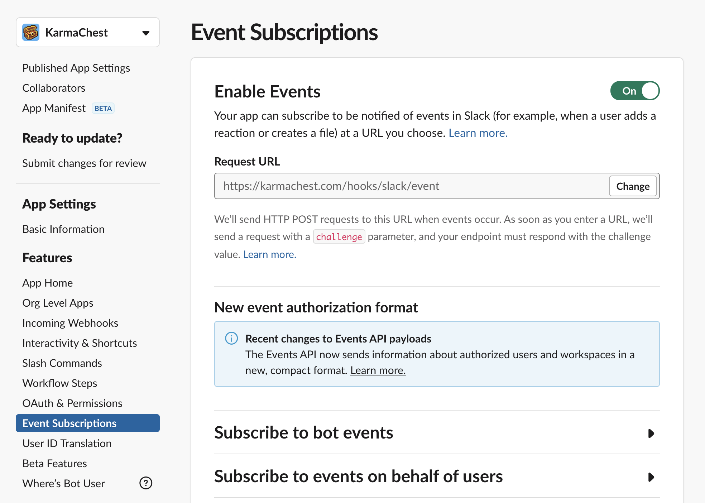Open Workflow Steps page
The width and height of the screenshot is (705, 503).
coord(59,383)
